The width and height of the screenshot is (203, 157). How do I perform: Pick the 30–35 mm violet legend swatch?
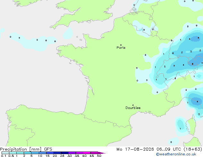(72, 153)
